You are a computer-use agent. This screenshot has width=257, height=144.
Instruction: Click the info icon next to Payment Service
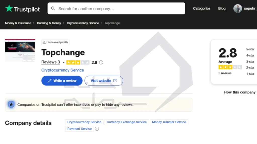pos(97,129)
